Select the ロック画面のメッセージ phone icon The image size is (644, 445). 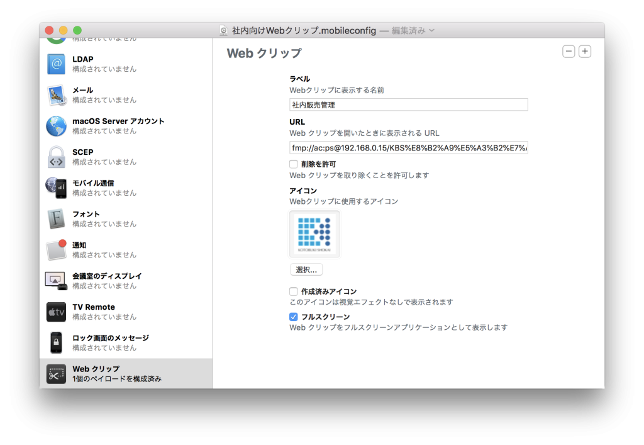coord(56,342)
